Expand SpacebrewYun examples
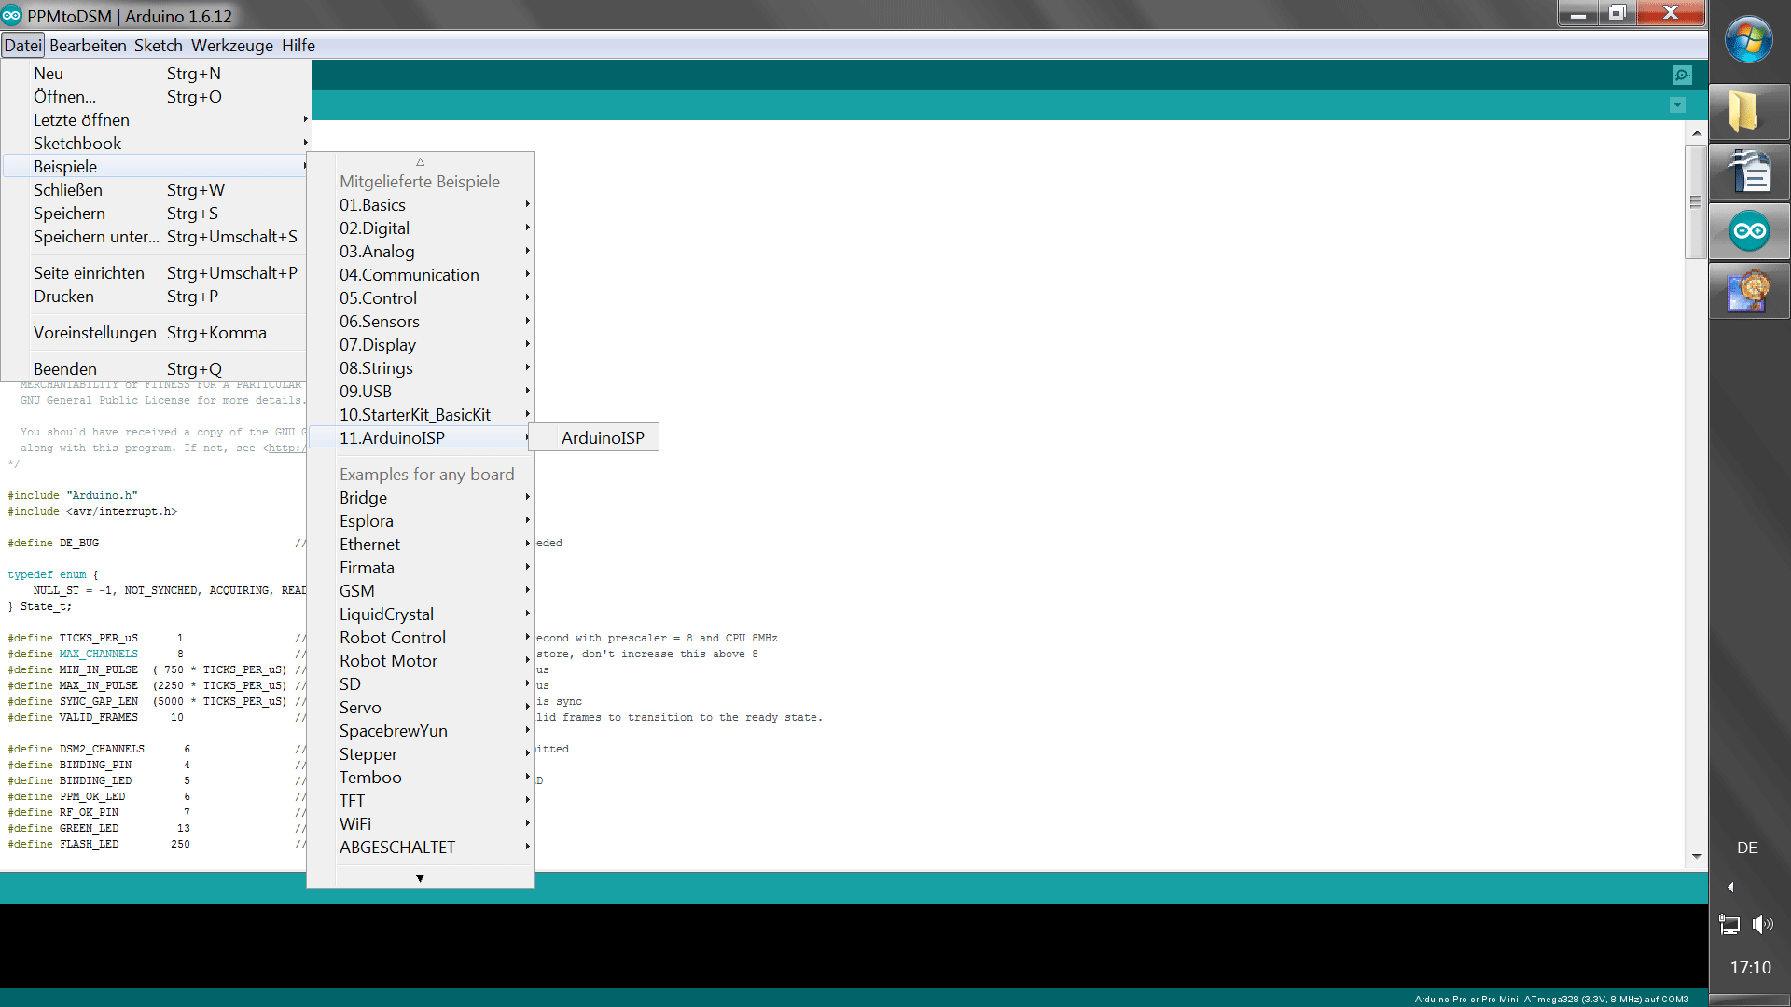 point(420,731)
